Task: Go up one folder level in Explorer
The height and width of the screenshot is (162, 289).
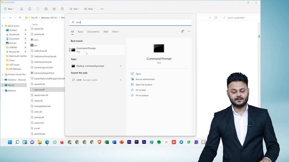Action: [x=20, y=18]
